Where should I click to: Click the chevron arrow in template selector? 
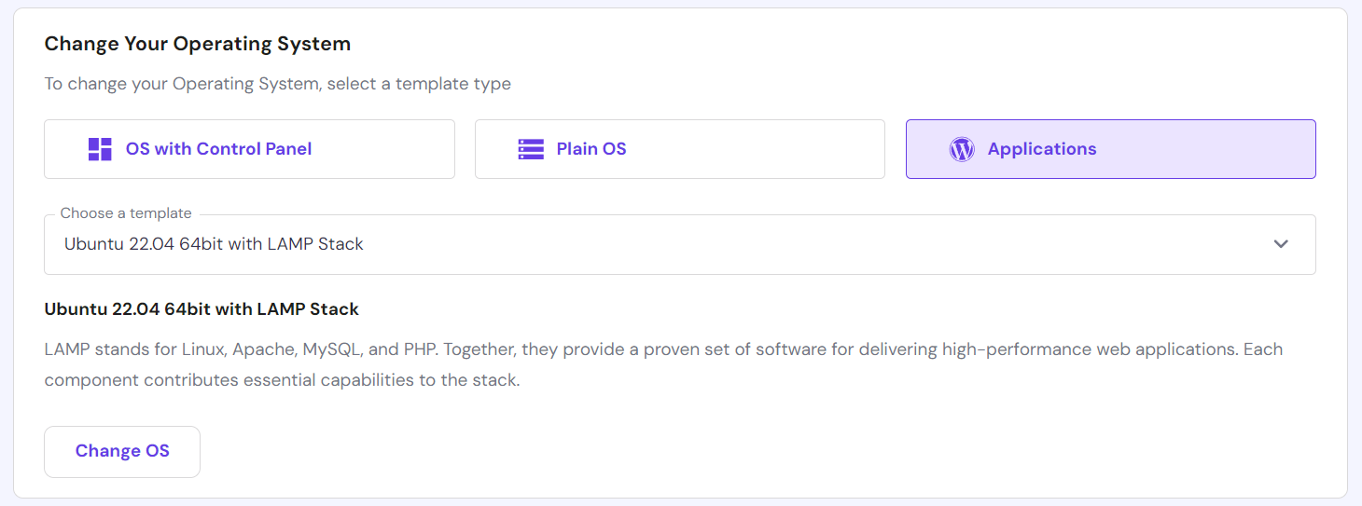tap(1281, 244)
